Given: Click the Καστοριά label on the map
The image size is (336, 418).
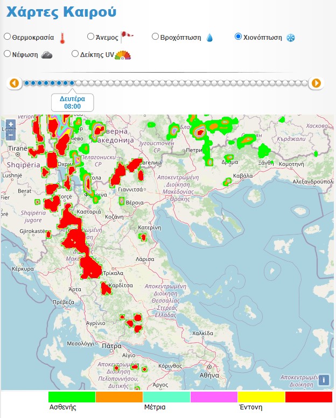Looking at the screenshot, I should click(x=89, y=211).
